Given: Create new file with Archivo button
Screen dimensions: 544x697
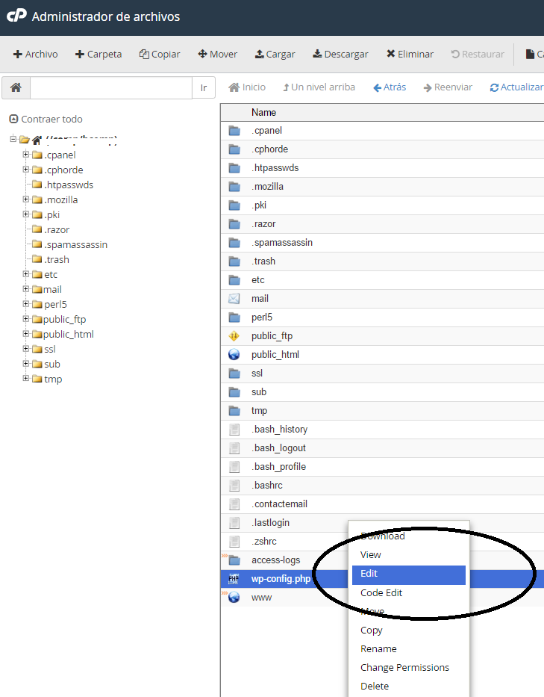Looking at the screenshot, I should 36,55.
